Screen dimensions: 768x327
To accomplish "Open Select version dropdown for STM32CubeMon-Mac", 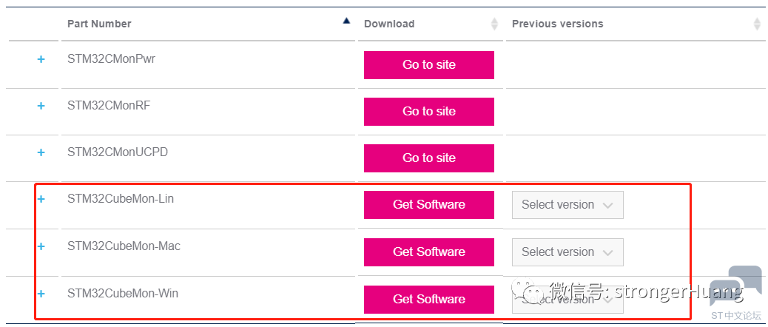I will point(567,252).
